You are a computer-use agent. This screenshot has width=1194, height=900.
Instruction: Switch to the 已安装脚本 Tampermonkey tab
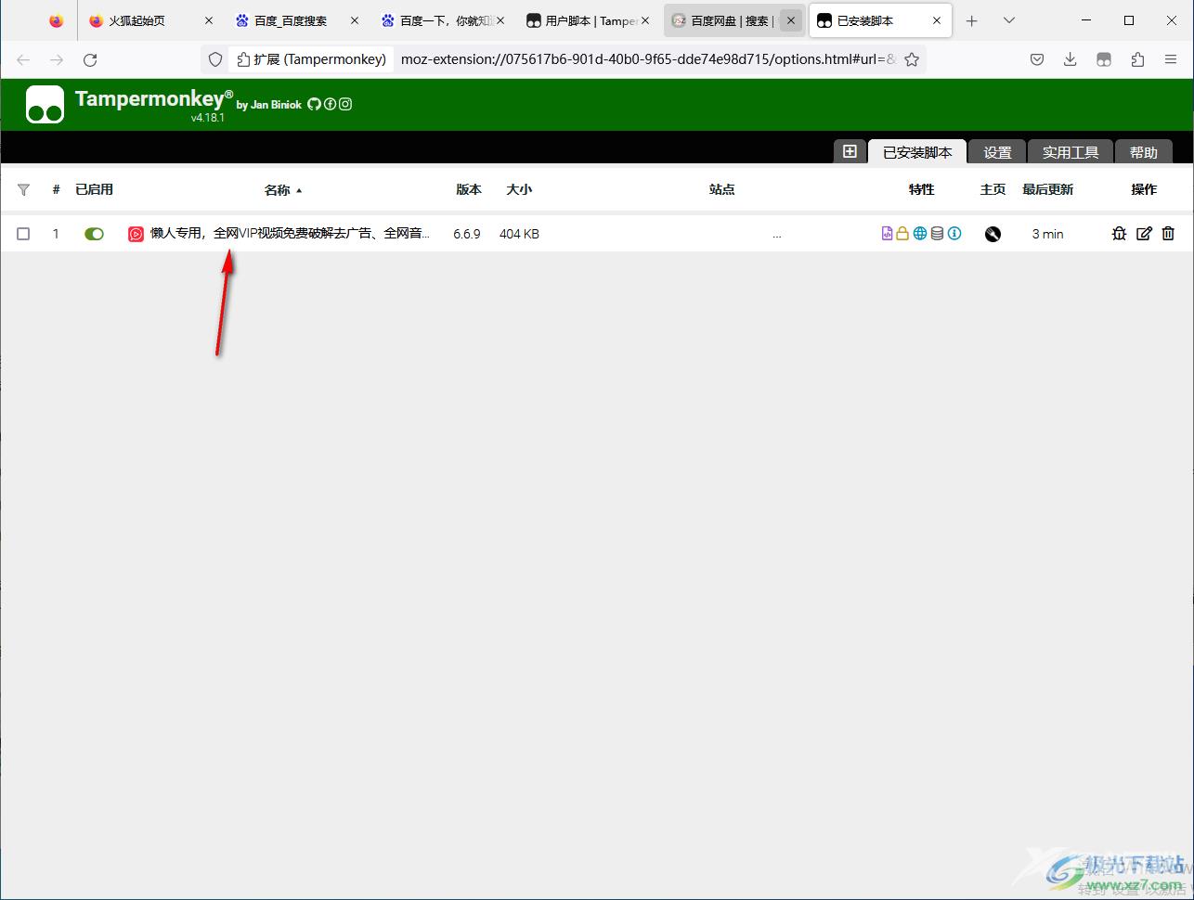coord(917,152)
